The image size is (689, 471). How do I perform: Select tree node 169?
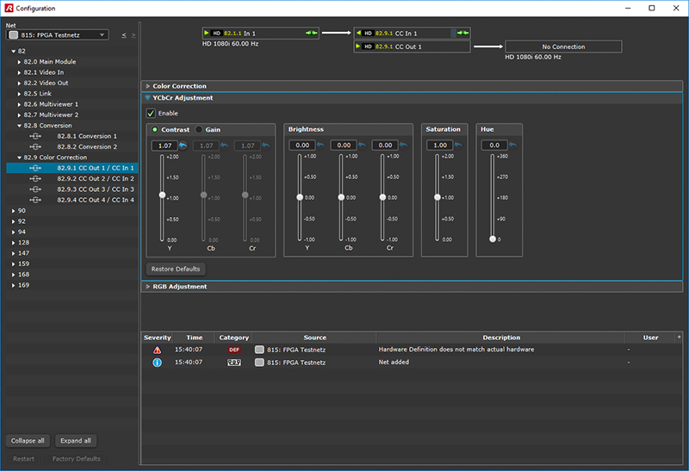(72, 285)
